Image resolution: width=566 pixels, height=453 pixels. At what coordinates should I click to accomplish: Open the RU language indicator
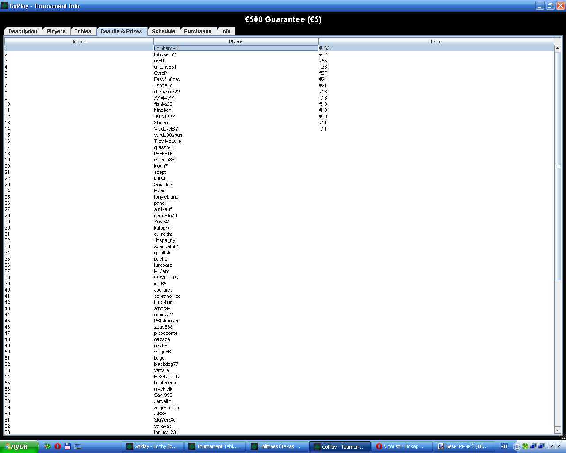[504, 446]
